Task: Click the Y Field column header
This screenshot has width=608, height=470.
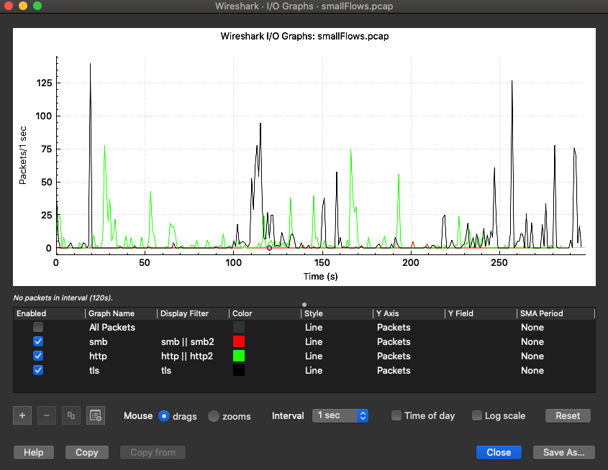Action: point(481,313)
